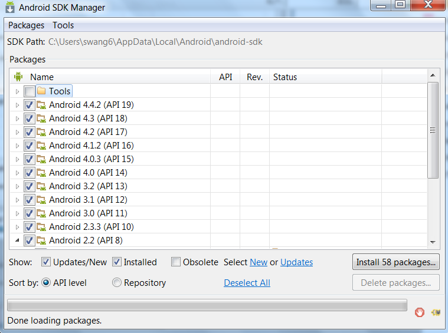Image resolution: width=448 pixels, height=333 pixels.
Task: Expand the Android 4.0.3 (API 15) node
Action: 18,160
